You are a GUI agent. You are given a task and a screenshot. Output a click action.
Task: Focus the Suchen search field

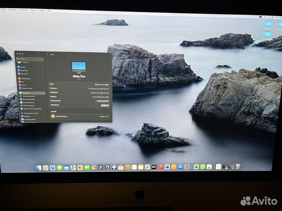tap(30, 59)
